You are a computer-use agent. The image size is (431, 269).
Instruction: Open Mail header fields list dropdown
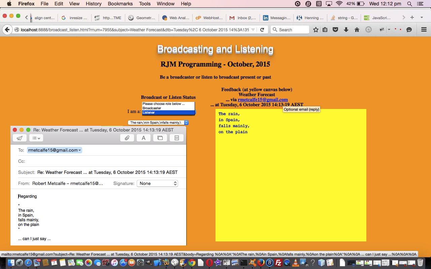(x=36, y=138)
